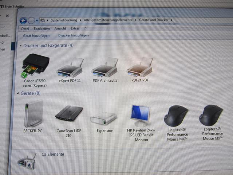Select the eXpert PDF 11 printer icon

pos(70,67)
